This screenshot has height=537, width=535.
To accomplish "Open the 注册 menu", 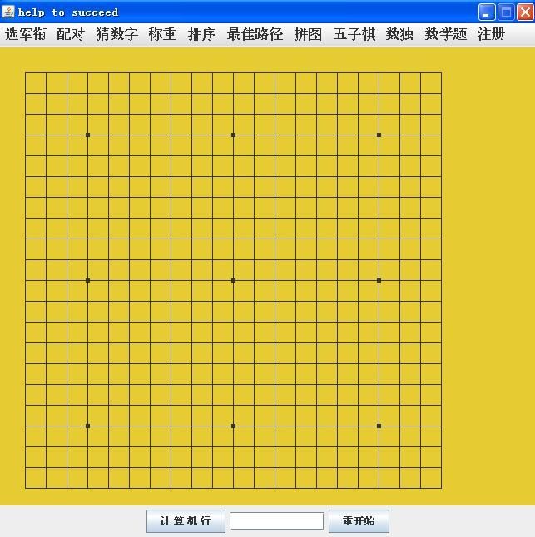I will pyautogui.click(x=491, y=34).
